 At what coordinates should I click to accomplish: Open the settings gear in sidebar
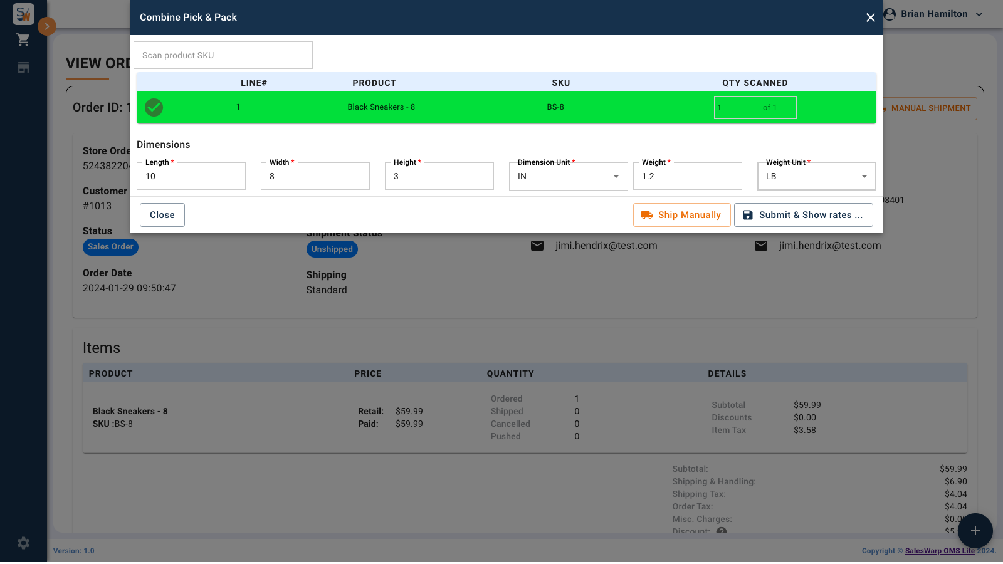(23, 543)
